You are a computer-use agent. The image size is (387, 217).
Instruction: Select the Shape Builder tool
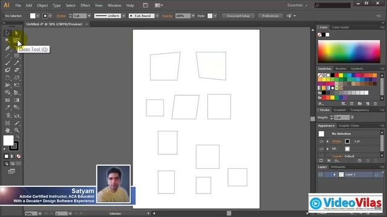pos(7,92)
